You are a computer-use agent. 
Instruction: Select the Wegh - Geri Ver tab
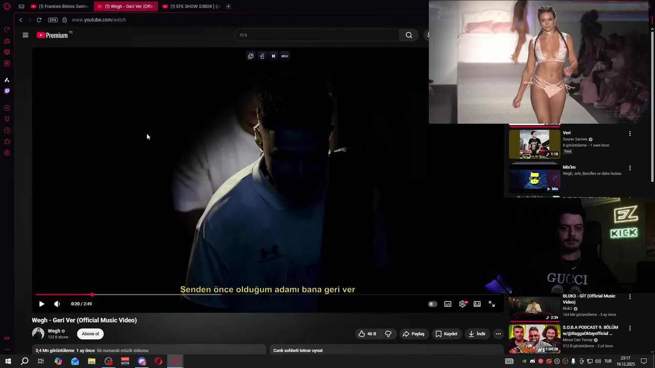pos(125,7)
